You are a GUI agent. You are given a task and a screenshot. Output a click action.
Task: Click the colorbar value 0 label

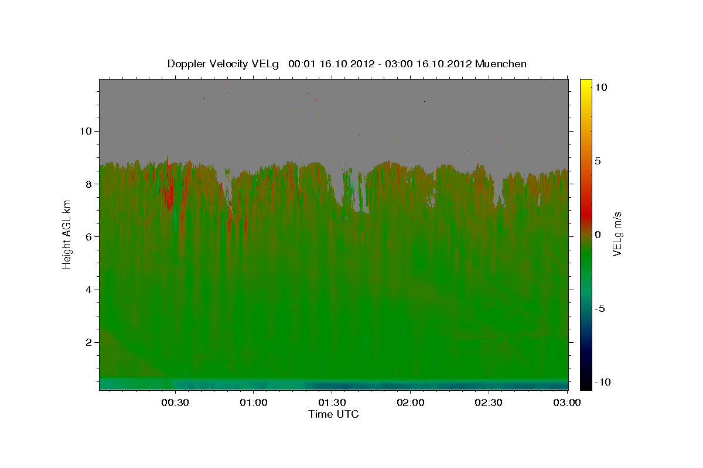598,235
